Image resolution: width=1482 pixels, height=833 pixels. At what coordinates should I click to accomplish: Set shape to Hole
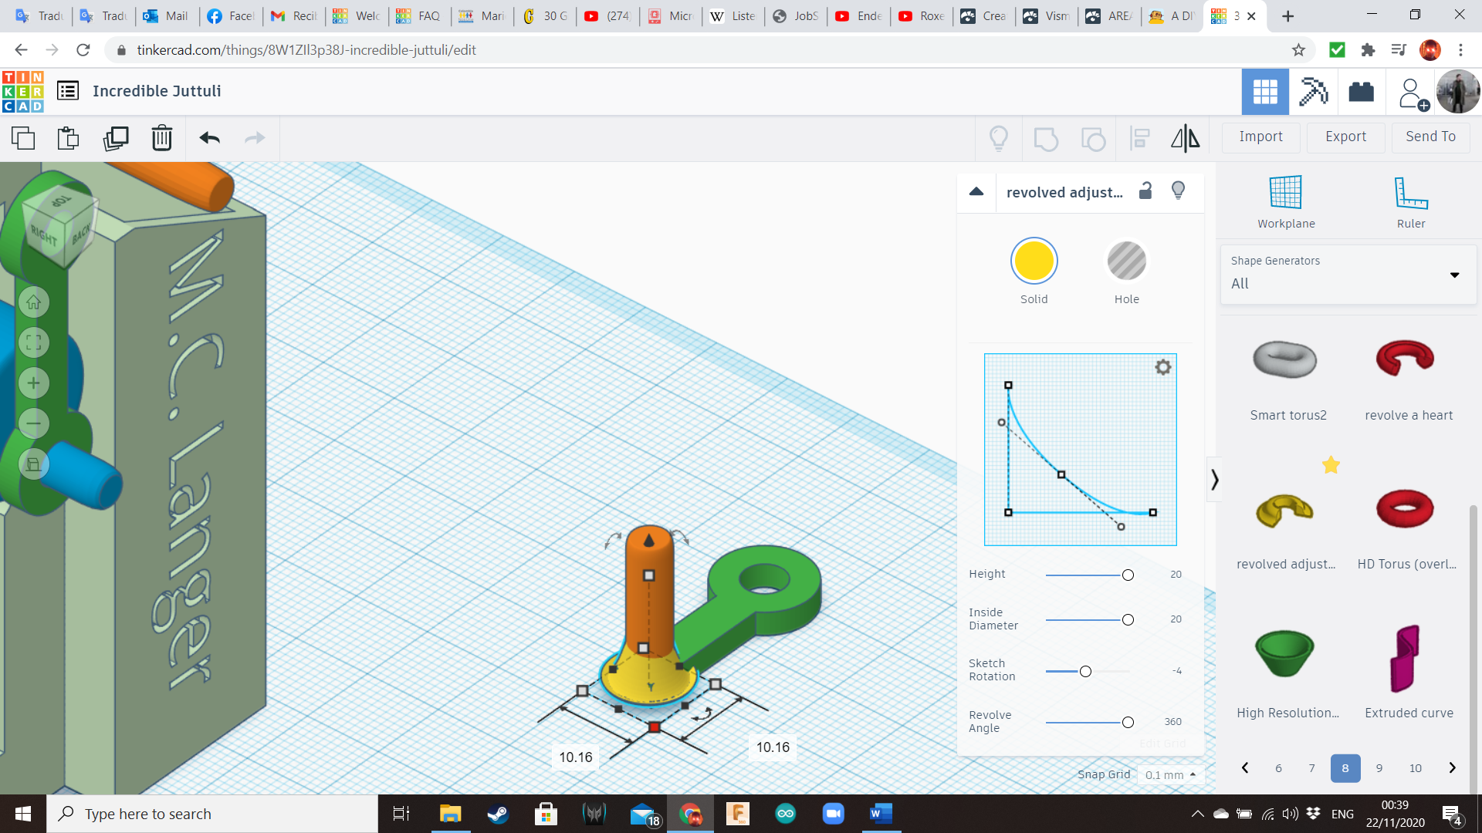(x=1126, y=261)
